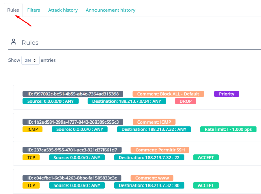Click destination 188.213.7.32 : 80 badge

click(x=149, y=185)
